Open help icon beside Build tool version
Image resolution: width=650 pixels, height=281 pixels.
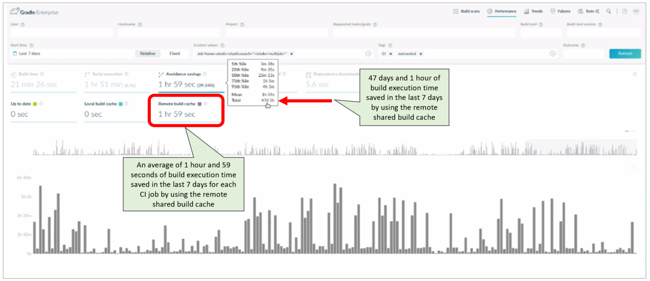pos(600,24)
